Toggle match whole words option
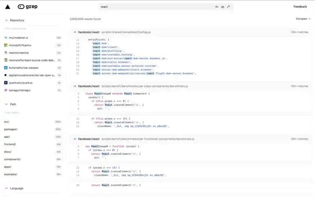 point(223,7)
